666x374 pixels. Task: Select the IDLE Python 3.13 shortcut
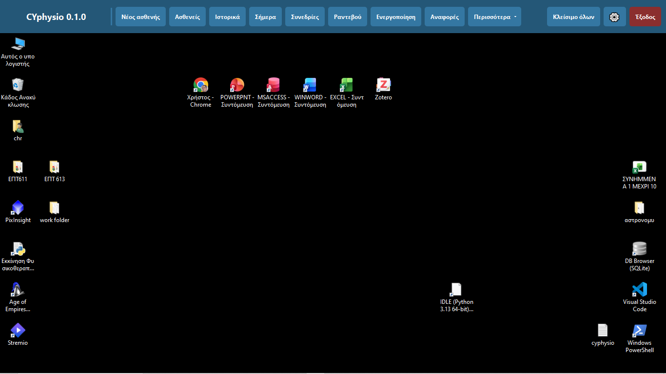(456, 290)
